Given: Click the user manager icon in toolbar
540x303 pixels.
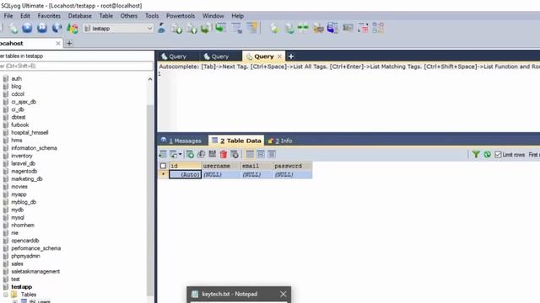Looking at the screenshot, I should [x=161, y=28].
